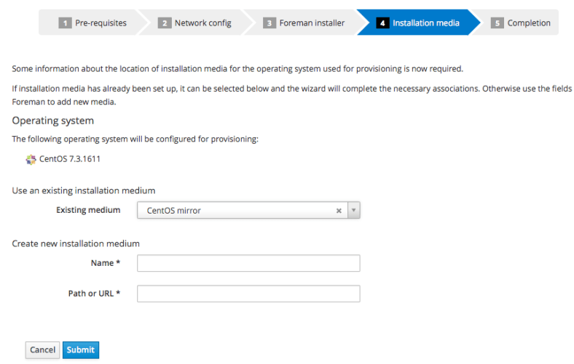Jump to the Completion step
This screenshot has height=364, width=574.
[x=529, y=23]
